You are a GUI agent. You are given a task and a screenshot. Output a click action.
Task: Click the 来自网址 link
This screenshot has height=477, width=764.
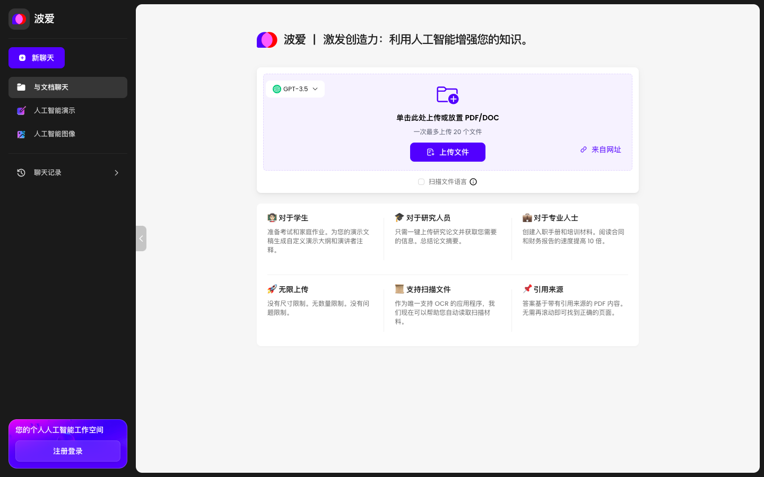point(601,150)
